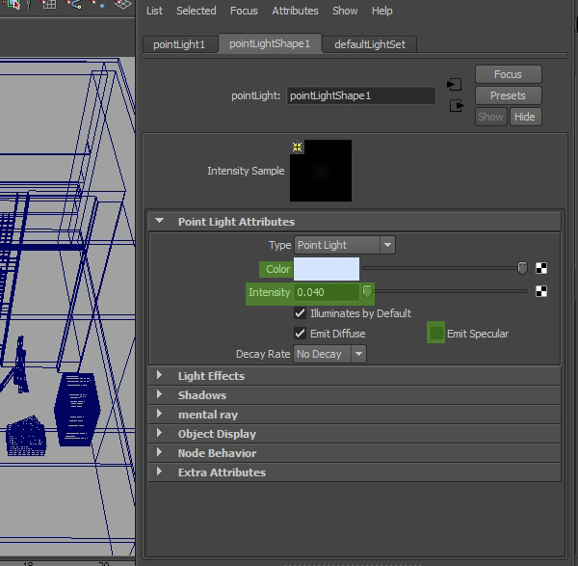This screenshot has width=578, height=566.
Task: Click the greyed-out Show button
Action: [490, 117]
